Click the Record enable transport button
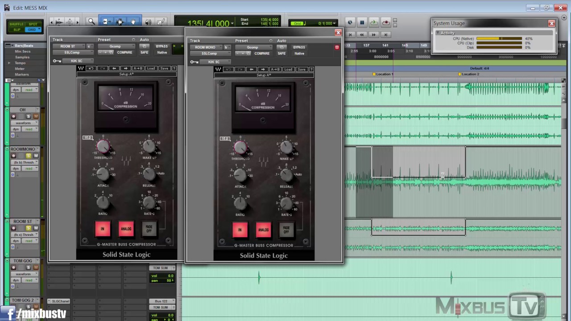Screen dimensions: 571x321 [x=386, y=23]
